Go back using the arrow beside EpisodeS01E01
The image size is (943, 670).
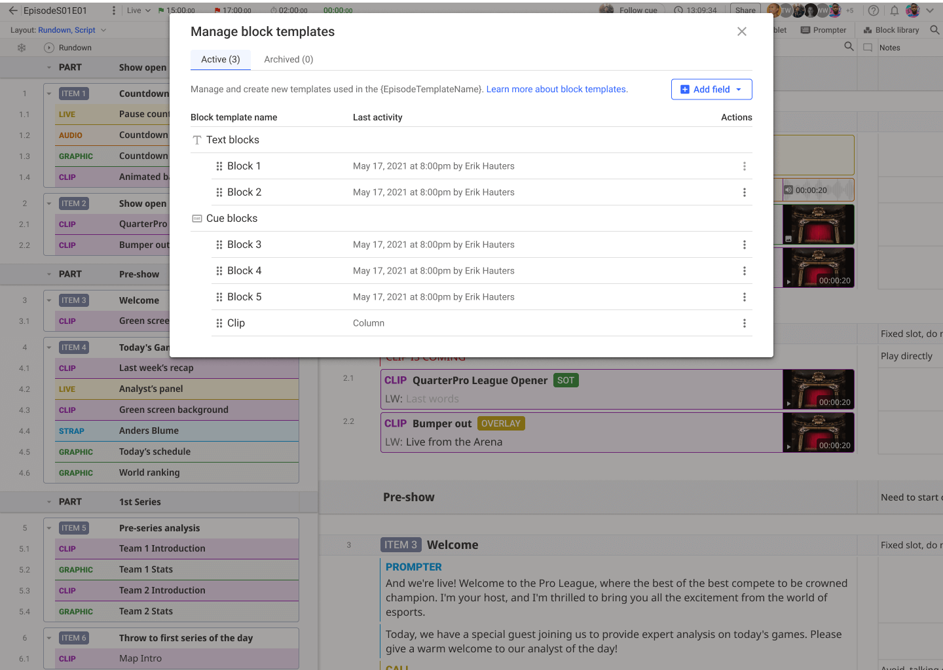(x=13, y=10)
